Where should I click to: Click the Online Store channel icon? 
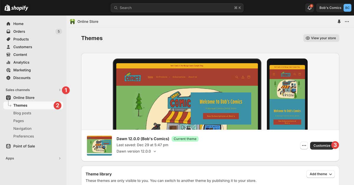tap(8, 98)
